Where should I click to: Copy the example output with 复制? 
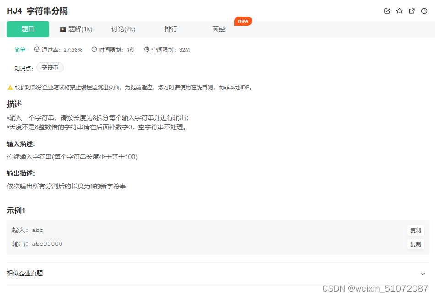pyautogui.click(x=415, y=244)
